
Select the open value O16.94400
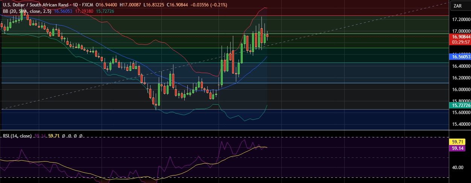tap(107, 5)
